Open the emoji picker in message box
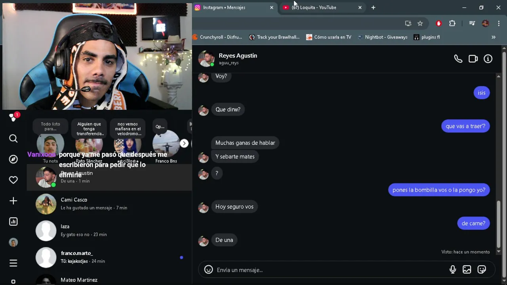The width and height of the screenshot is (507, 285). (208, 270)
